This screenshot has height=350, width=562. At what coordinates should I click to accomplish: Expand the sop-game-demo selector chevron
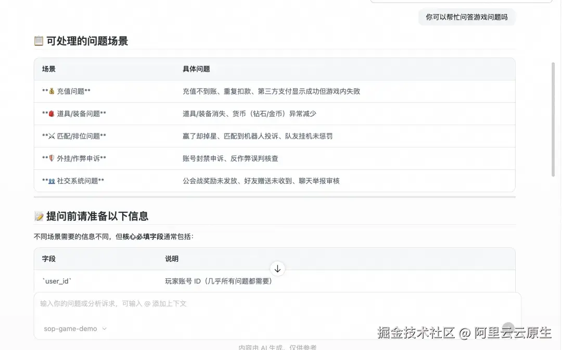pyautogui.click(x=103, y=329)
